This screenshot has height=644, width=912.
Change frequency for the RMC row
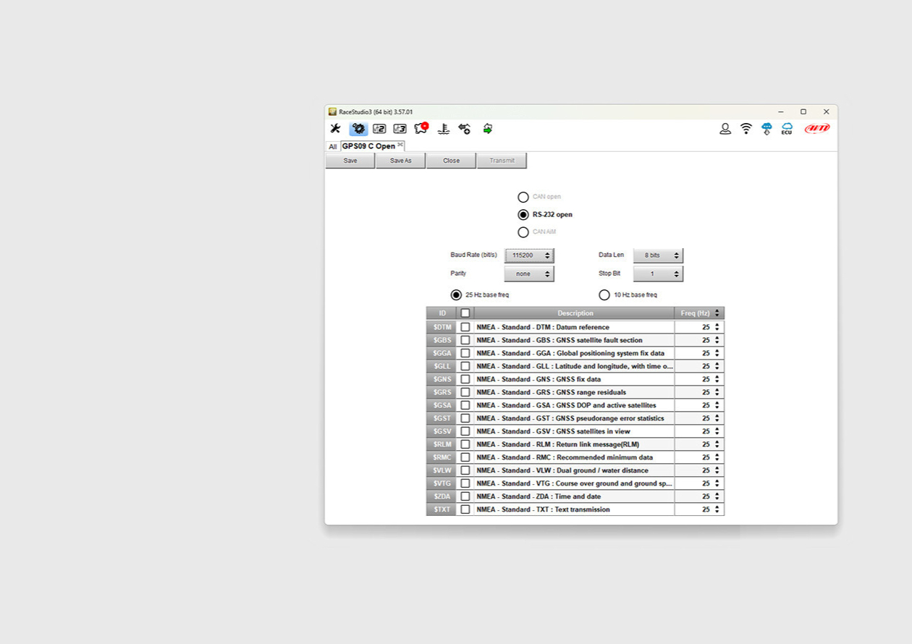click(717, 457)
